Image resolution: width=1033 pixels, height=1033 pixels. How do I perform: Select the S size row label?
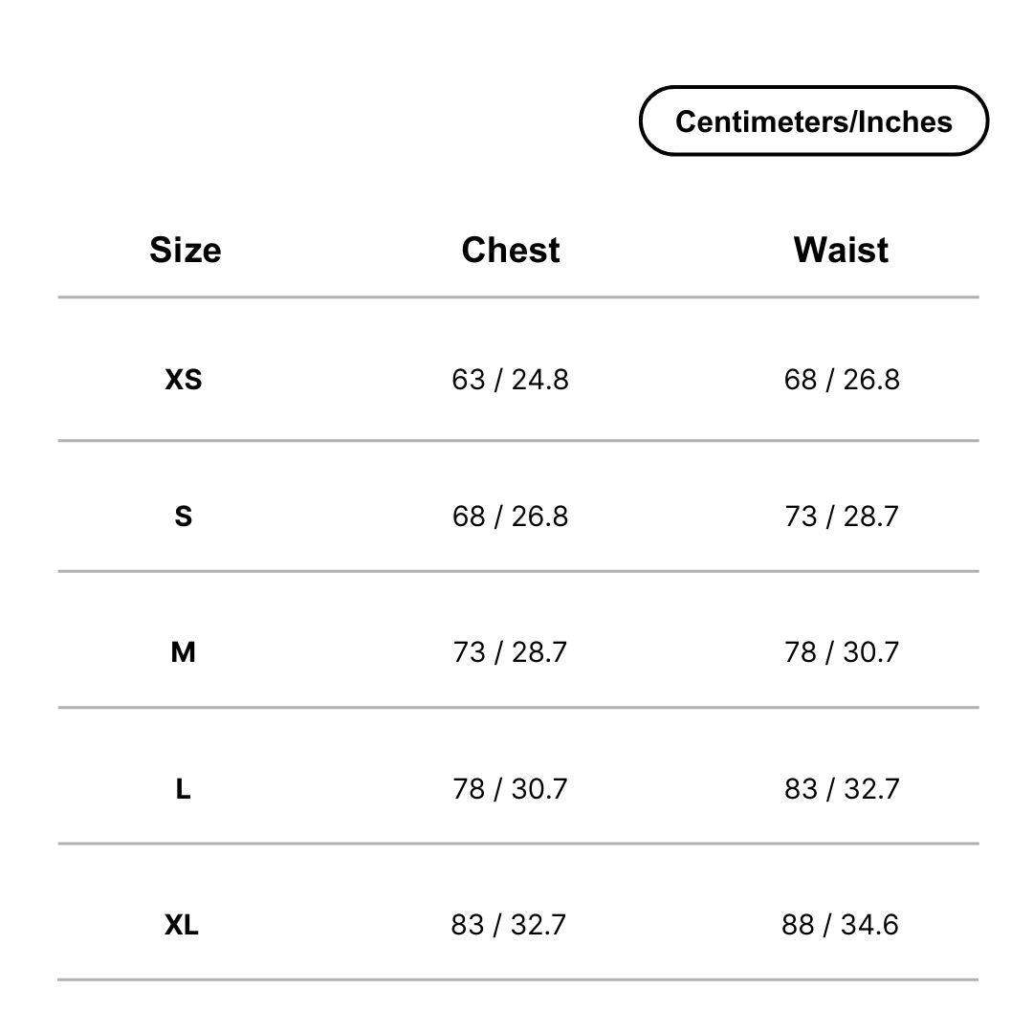pos(183,516)
